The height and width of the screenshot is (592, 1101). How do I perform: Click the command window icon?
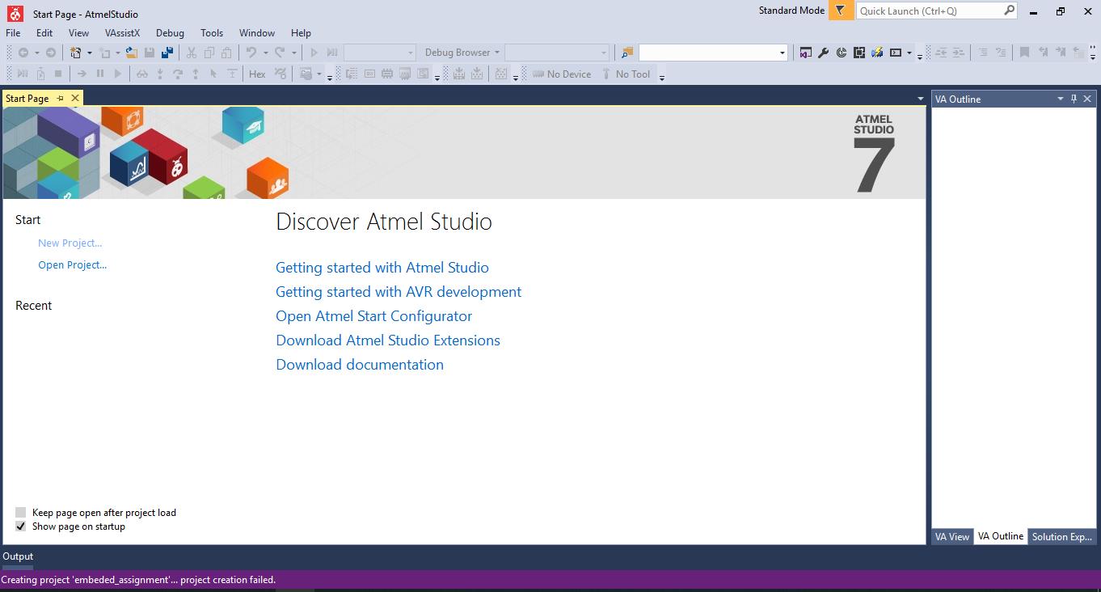tap(896, 53)
